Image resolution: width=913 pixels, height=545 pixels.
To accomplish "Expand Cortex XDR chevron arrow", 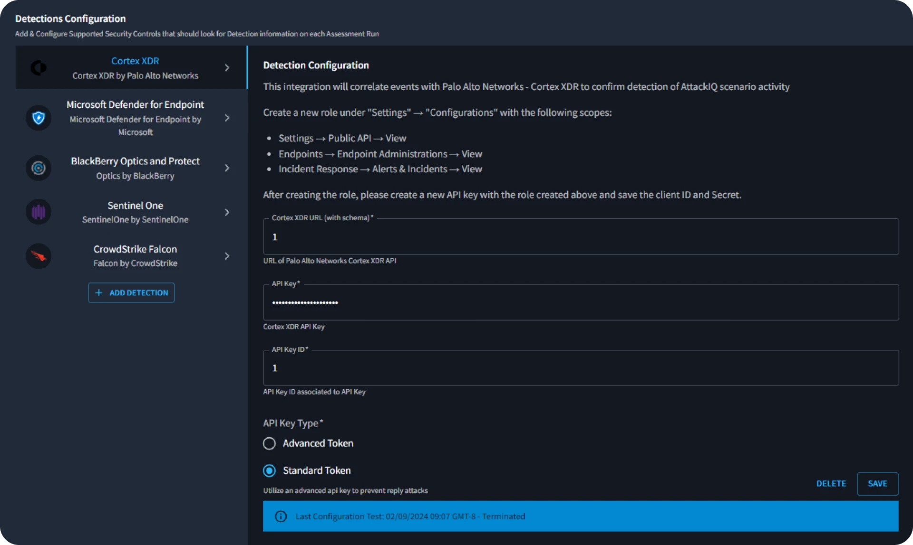I will [x=227, y=68].
